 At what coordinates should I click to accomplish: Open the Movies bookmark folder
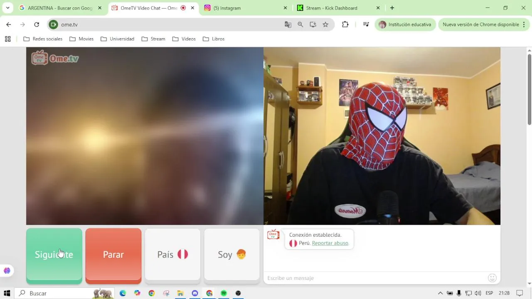point(81,39)
